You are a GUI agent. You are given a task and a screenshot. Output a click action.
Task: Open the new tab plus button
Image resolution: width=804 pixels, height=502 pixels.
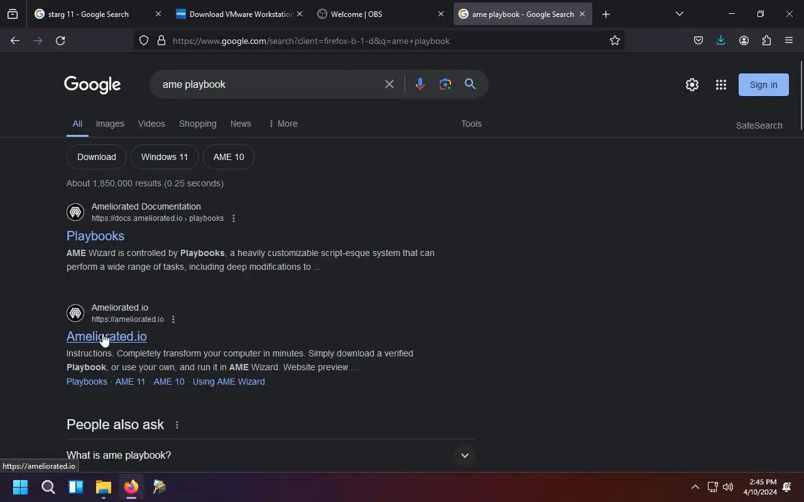tap(606, 14)
